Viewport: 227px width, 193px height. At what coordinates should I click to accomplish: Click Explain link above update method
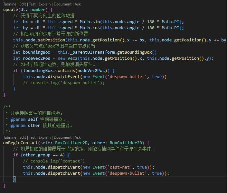point(44,4)
